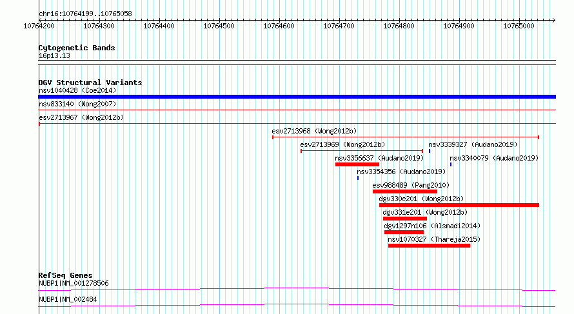Click the nsv1040428 (Coe2014) variant label
574x314 pixels.
[77, 90]
